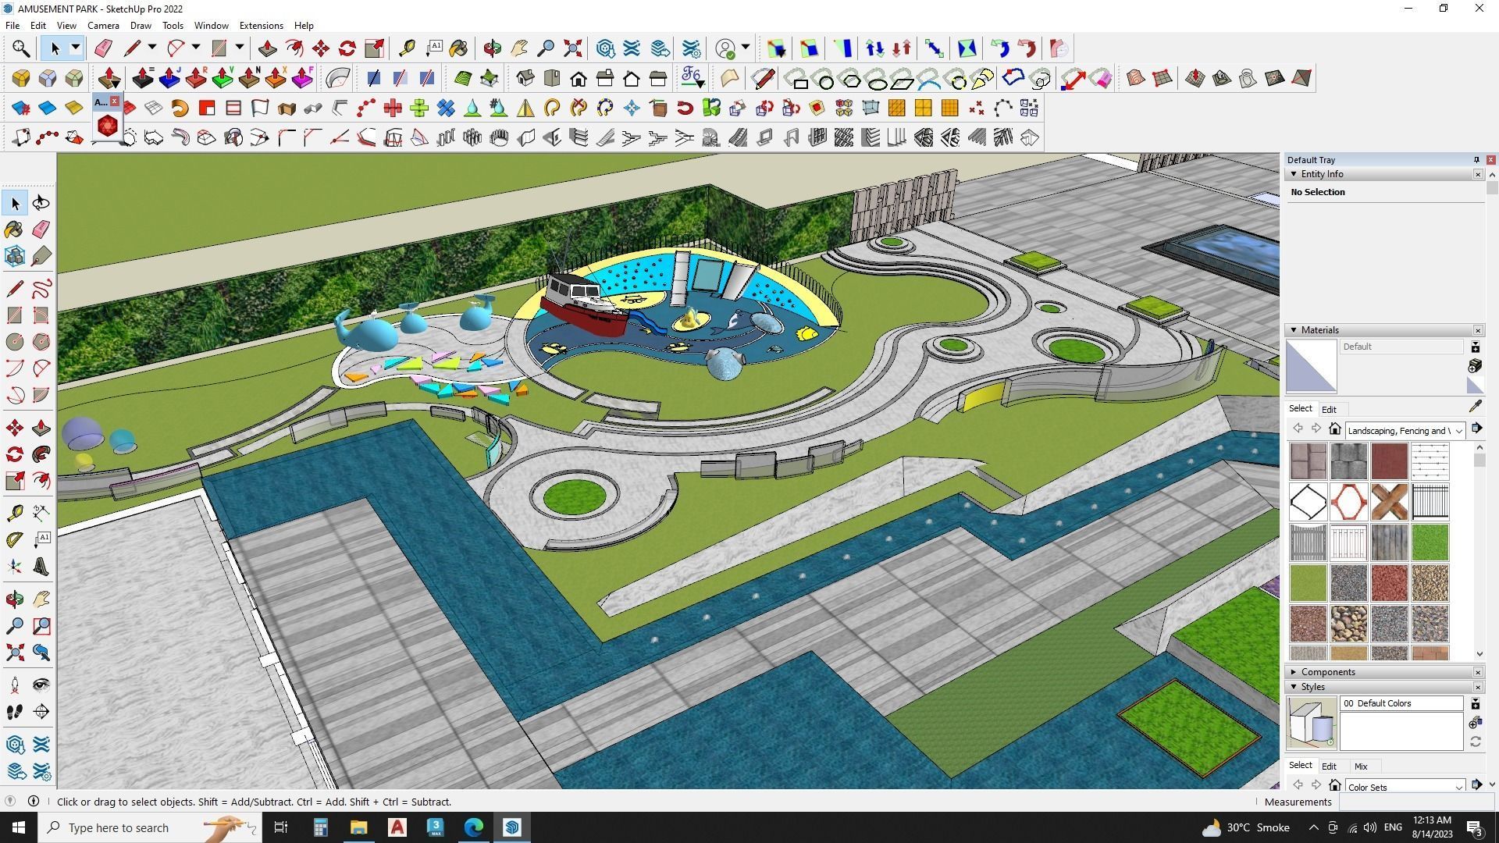Click Update Style refresh icon in Styles
The height and width of the screenshot is (843, 1499).
point(1475,742)
